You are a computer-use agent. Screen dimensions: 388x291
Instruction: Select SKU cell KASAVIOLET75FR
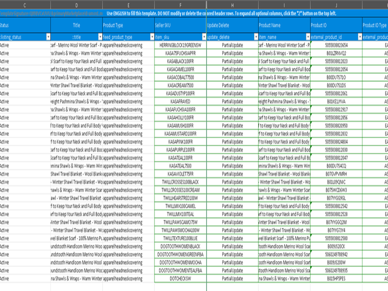click(180, 174)
